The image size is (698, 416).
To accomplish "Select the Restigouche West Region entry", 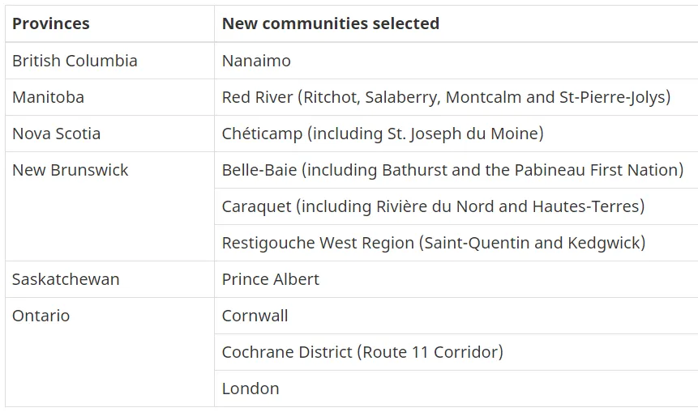I will click(318, 243).
